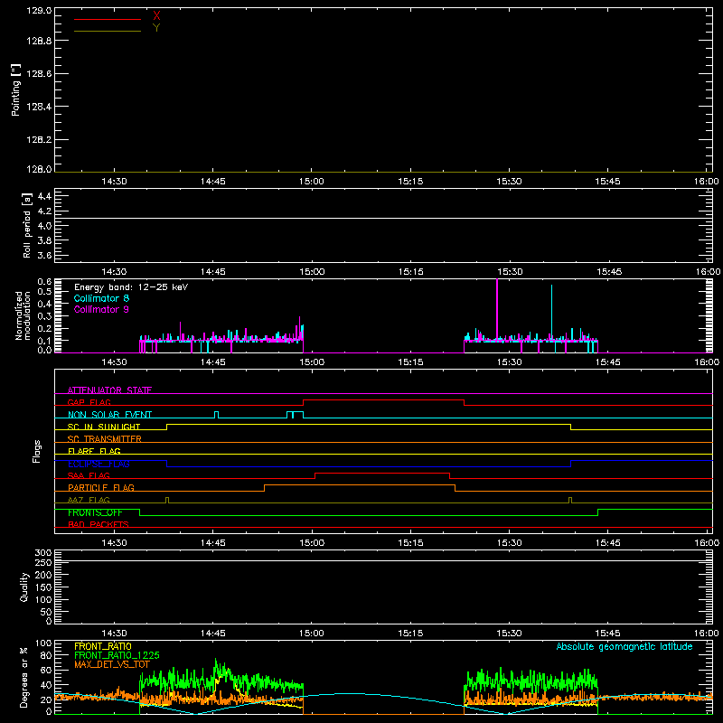Select the MAX_DET_VS_TOT legend label
This screenshot has width=723, height=723.
click(x=112, y=664)
